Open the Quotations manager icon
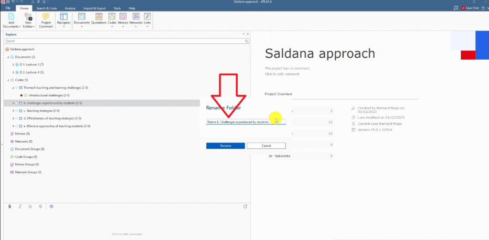Viewport: 489px width, 240px height. (x=99, y=17)
